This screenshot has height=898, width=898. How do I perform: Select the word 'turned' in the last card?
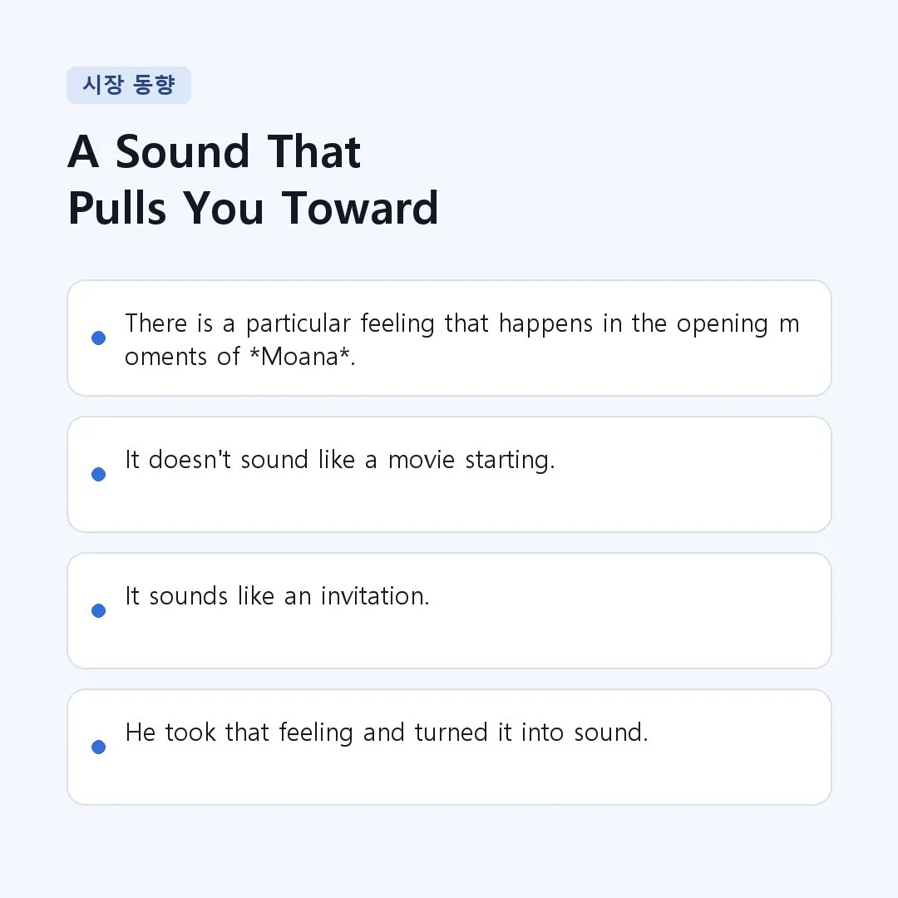click(451, 733)
